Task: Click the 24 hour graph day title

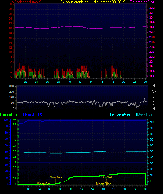Action: [93, 2]
